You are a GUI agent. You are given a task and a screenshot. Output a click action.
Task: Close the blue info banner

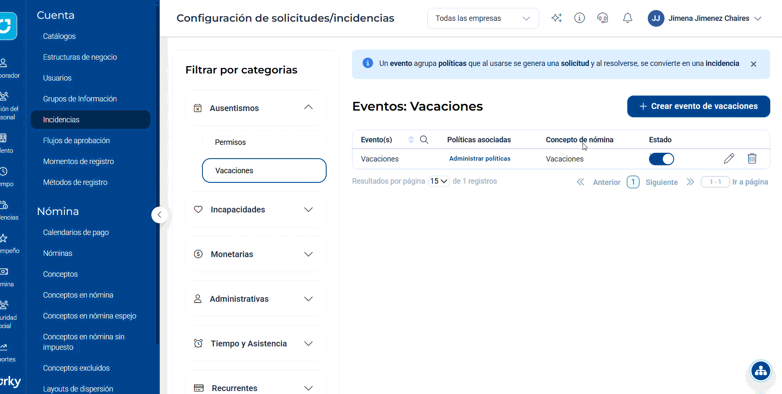coord(754,64)
